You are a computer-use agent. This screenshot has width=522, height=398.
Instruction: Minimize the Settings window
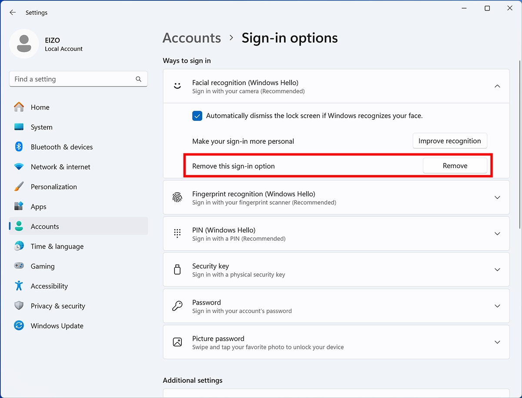coord(464,8)
